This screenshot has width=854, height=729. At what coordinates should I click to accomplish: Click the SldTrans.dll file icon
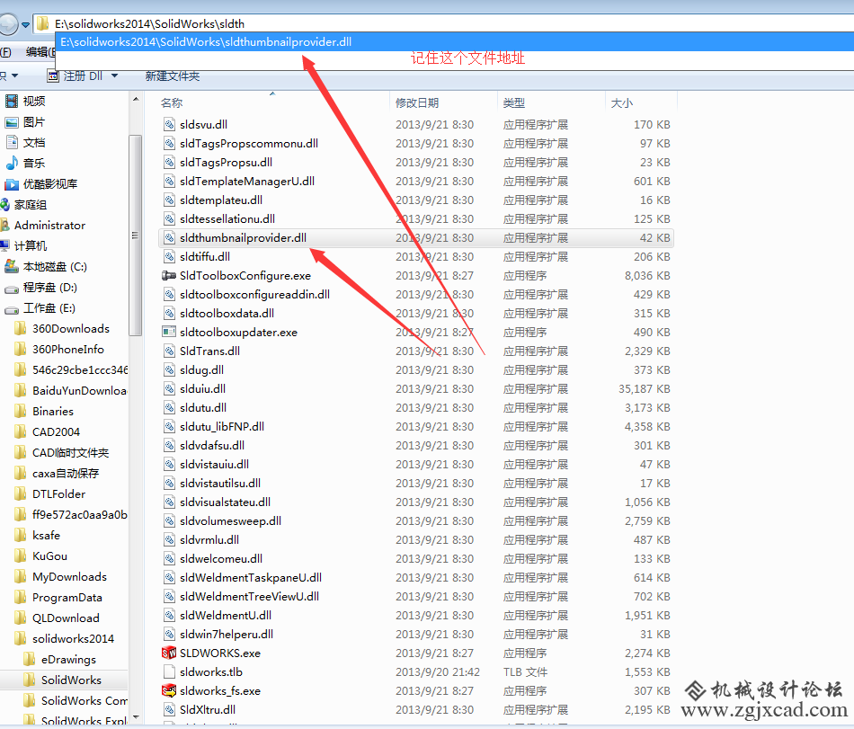(169, 351)
